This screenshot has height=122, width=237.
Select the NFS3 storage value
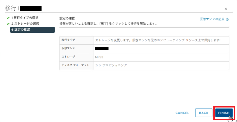tap(99, 57)
